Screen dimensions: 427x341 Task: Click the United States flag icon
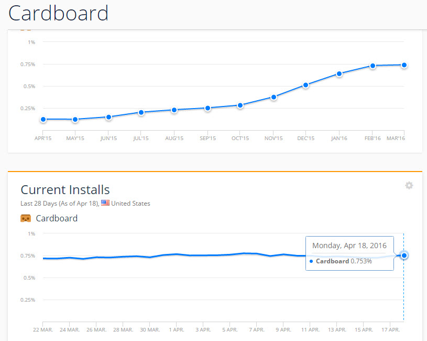click(105, 203)
